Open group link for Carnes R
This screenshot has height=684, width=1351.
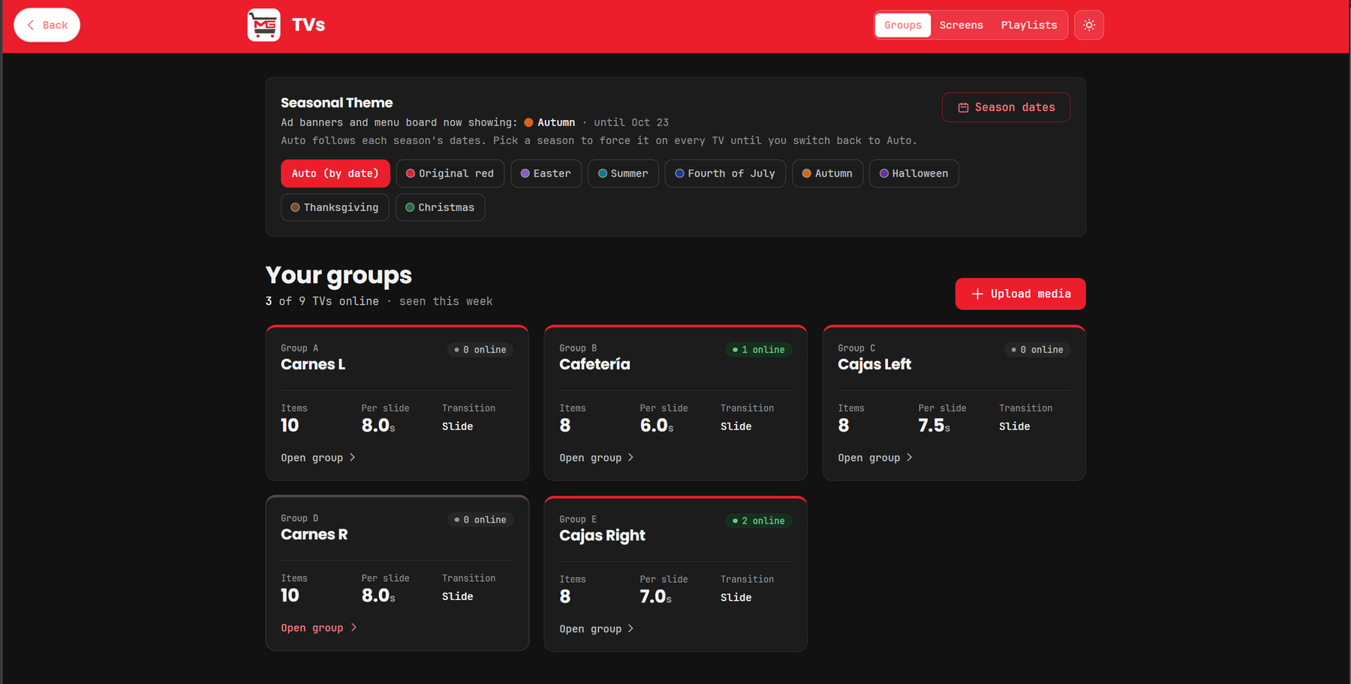(319, 628)
